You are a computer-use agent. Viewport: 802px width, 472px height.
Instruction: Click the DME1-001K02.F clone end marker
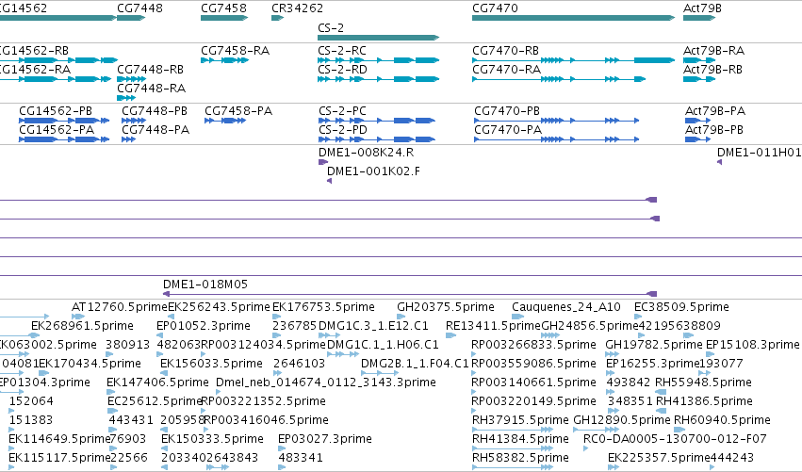tap(330, 181)
